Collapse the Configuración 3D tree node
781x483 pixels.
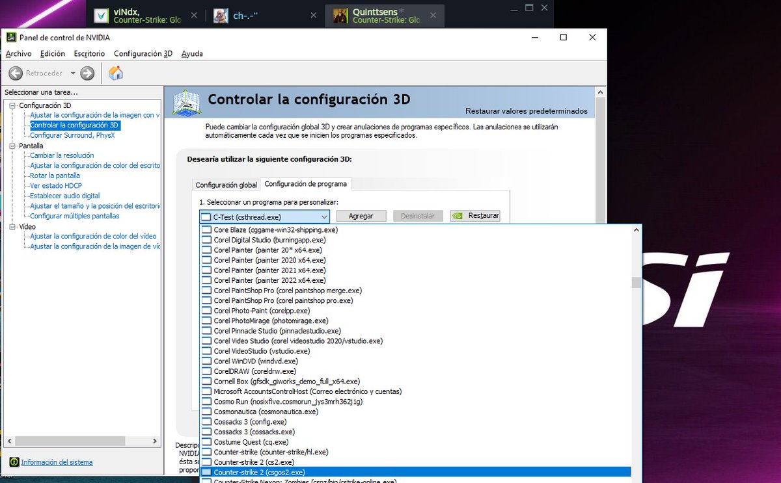tap(12, 105)
